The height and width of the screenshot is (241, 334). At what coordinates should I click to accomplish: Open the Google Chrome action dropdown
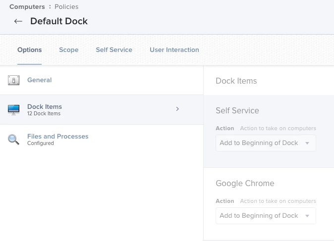266,216
